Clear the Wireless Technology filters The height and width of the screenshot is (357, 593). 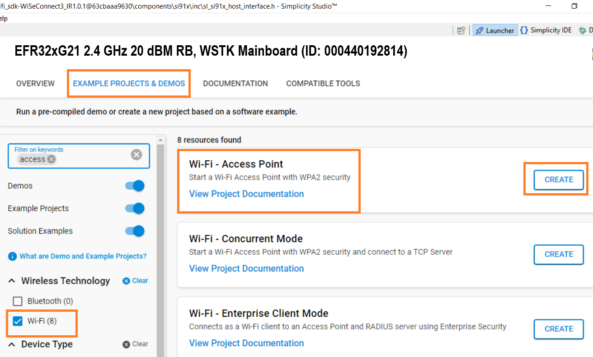pos(135,281)
